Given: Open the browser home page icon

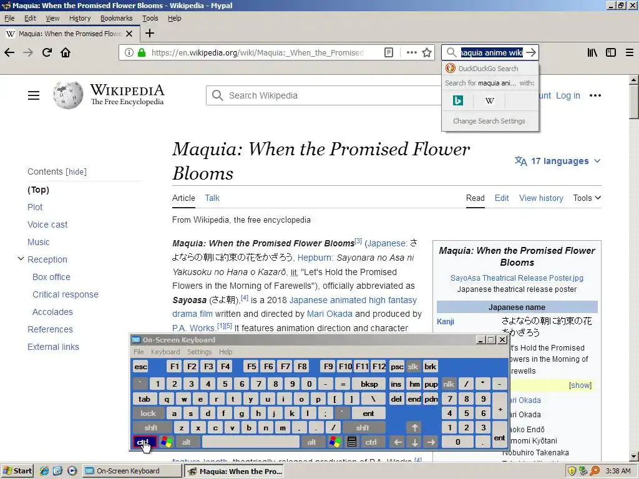Looking at the screenshot, I should (x=66, y=52).
